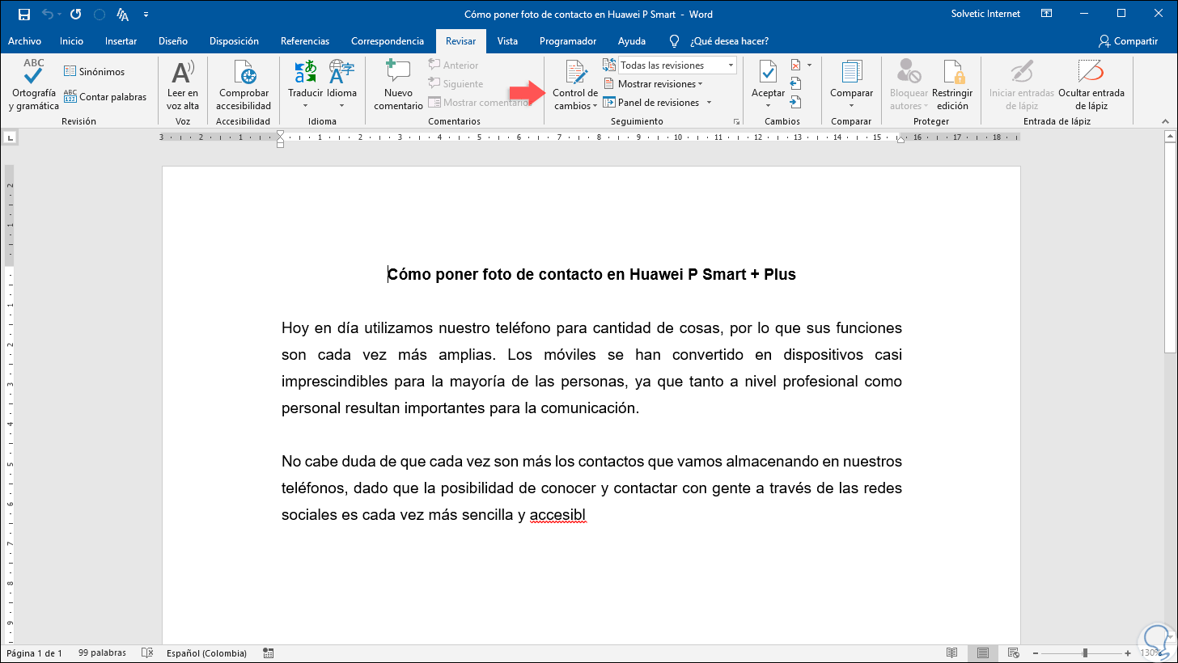The image size is (1178, 663).
Task: Click the Español (Colombia) language indicator
Action: point(206,653)
